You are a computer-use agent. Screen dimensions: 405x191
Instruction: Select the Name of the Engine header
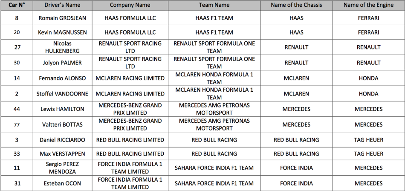point(369,5)
